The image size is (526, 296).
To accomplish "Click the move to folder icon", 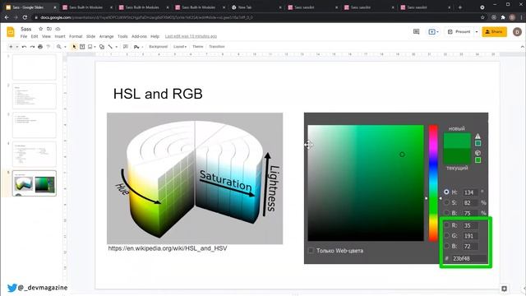I will (x=49, y=29).
